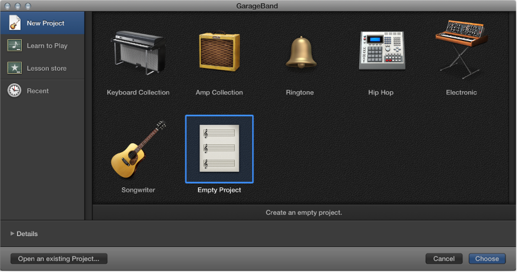
Task: Click the Ringtone label text
Action: [x=300, y=92]
